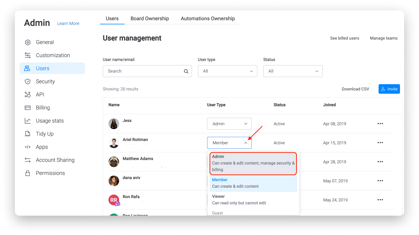
Task: Click the Users people icon in sidebar
Action: (x=27, y=68)
